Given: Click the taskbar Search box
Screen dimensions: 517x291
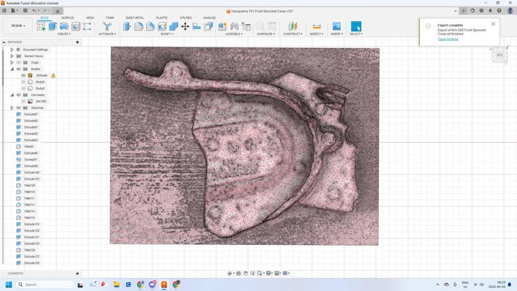Looking at the screenshot, I should (x=45, y=285).
